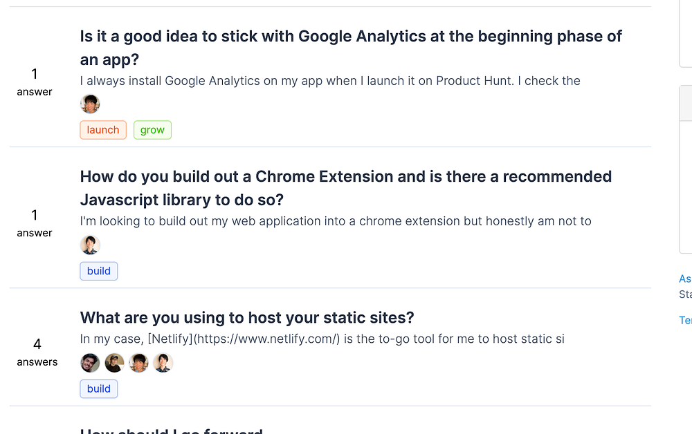Open first answerer avatar under static sites question
Viewport: 692px width, 434px height.
click(90, 363)
